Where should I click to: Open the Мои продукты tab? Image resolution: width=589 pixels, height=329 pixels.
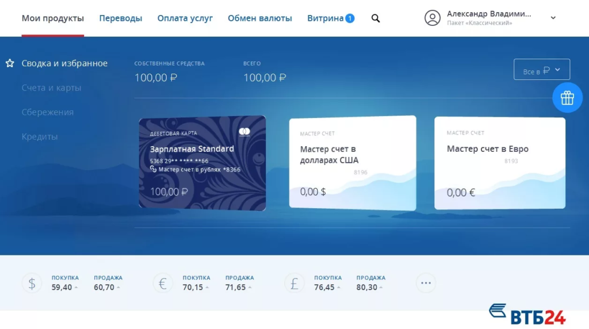52,18
